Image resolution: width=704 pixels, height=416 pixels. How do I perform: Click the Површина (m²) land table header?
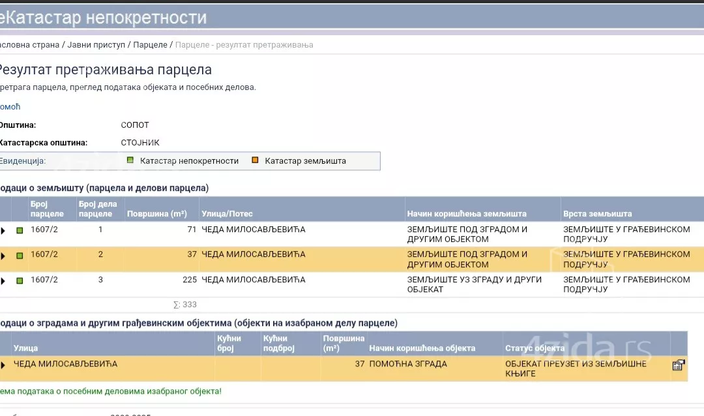point(156,214)
